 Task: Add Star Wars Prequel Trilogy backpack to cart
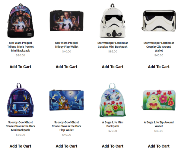(x=21, y=67)
